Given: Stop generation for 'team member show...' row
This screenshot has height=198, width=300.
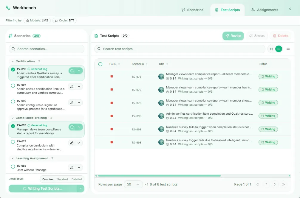Looking at the screenshot, I should (112, 103).
